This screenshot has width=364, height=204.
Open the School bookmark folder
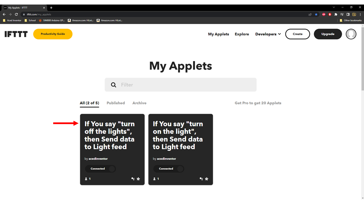point(30,20)
